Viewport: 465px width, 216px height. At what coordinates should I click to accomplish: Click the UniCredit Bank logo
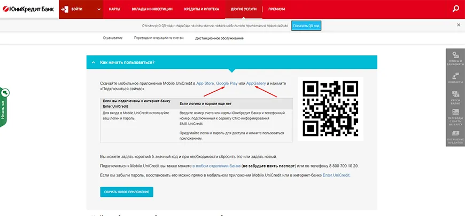pos(28,9)
